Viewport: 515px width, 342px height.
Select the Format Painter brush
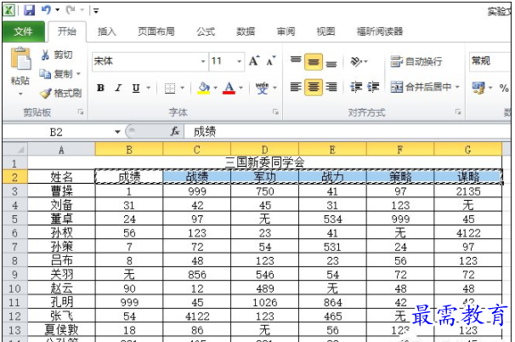tap(46, 93)
